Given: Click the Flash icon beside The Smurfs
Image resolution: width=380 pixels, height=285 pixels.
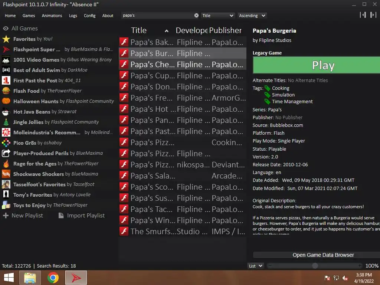Looking at the screenshot, I should point(124,232).
